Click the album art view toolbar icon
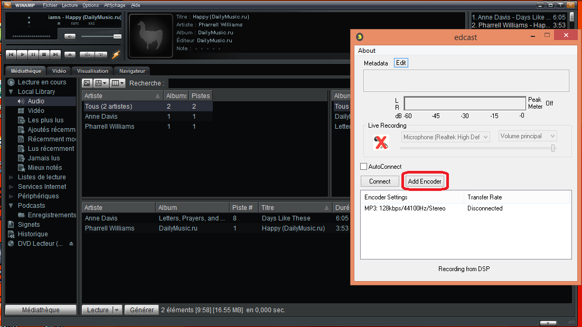 coord(87,83)
